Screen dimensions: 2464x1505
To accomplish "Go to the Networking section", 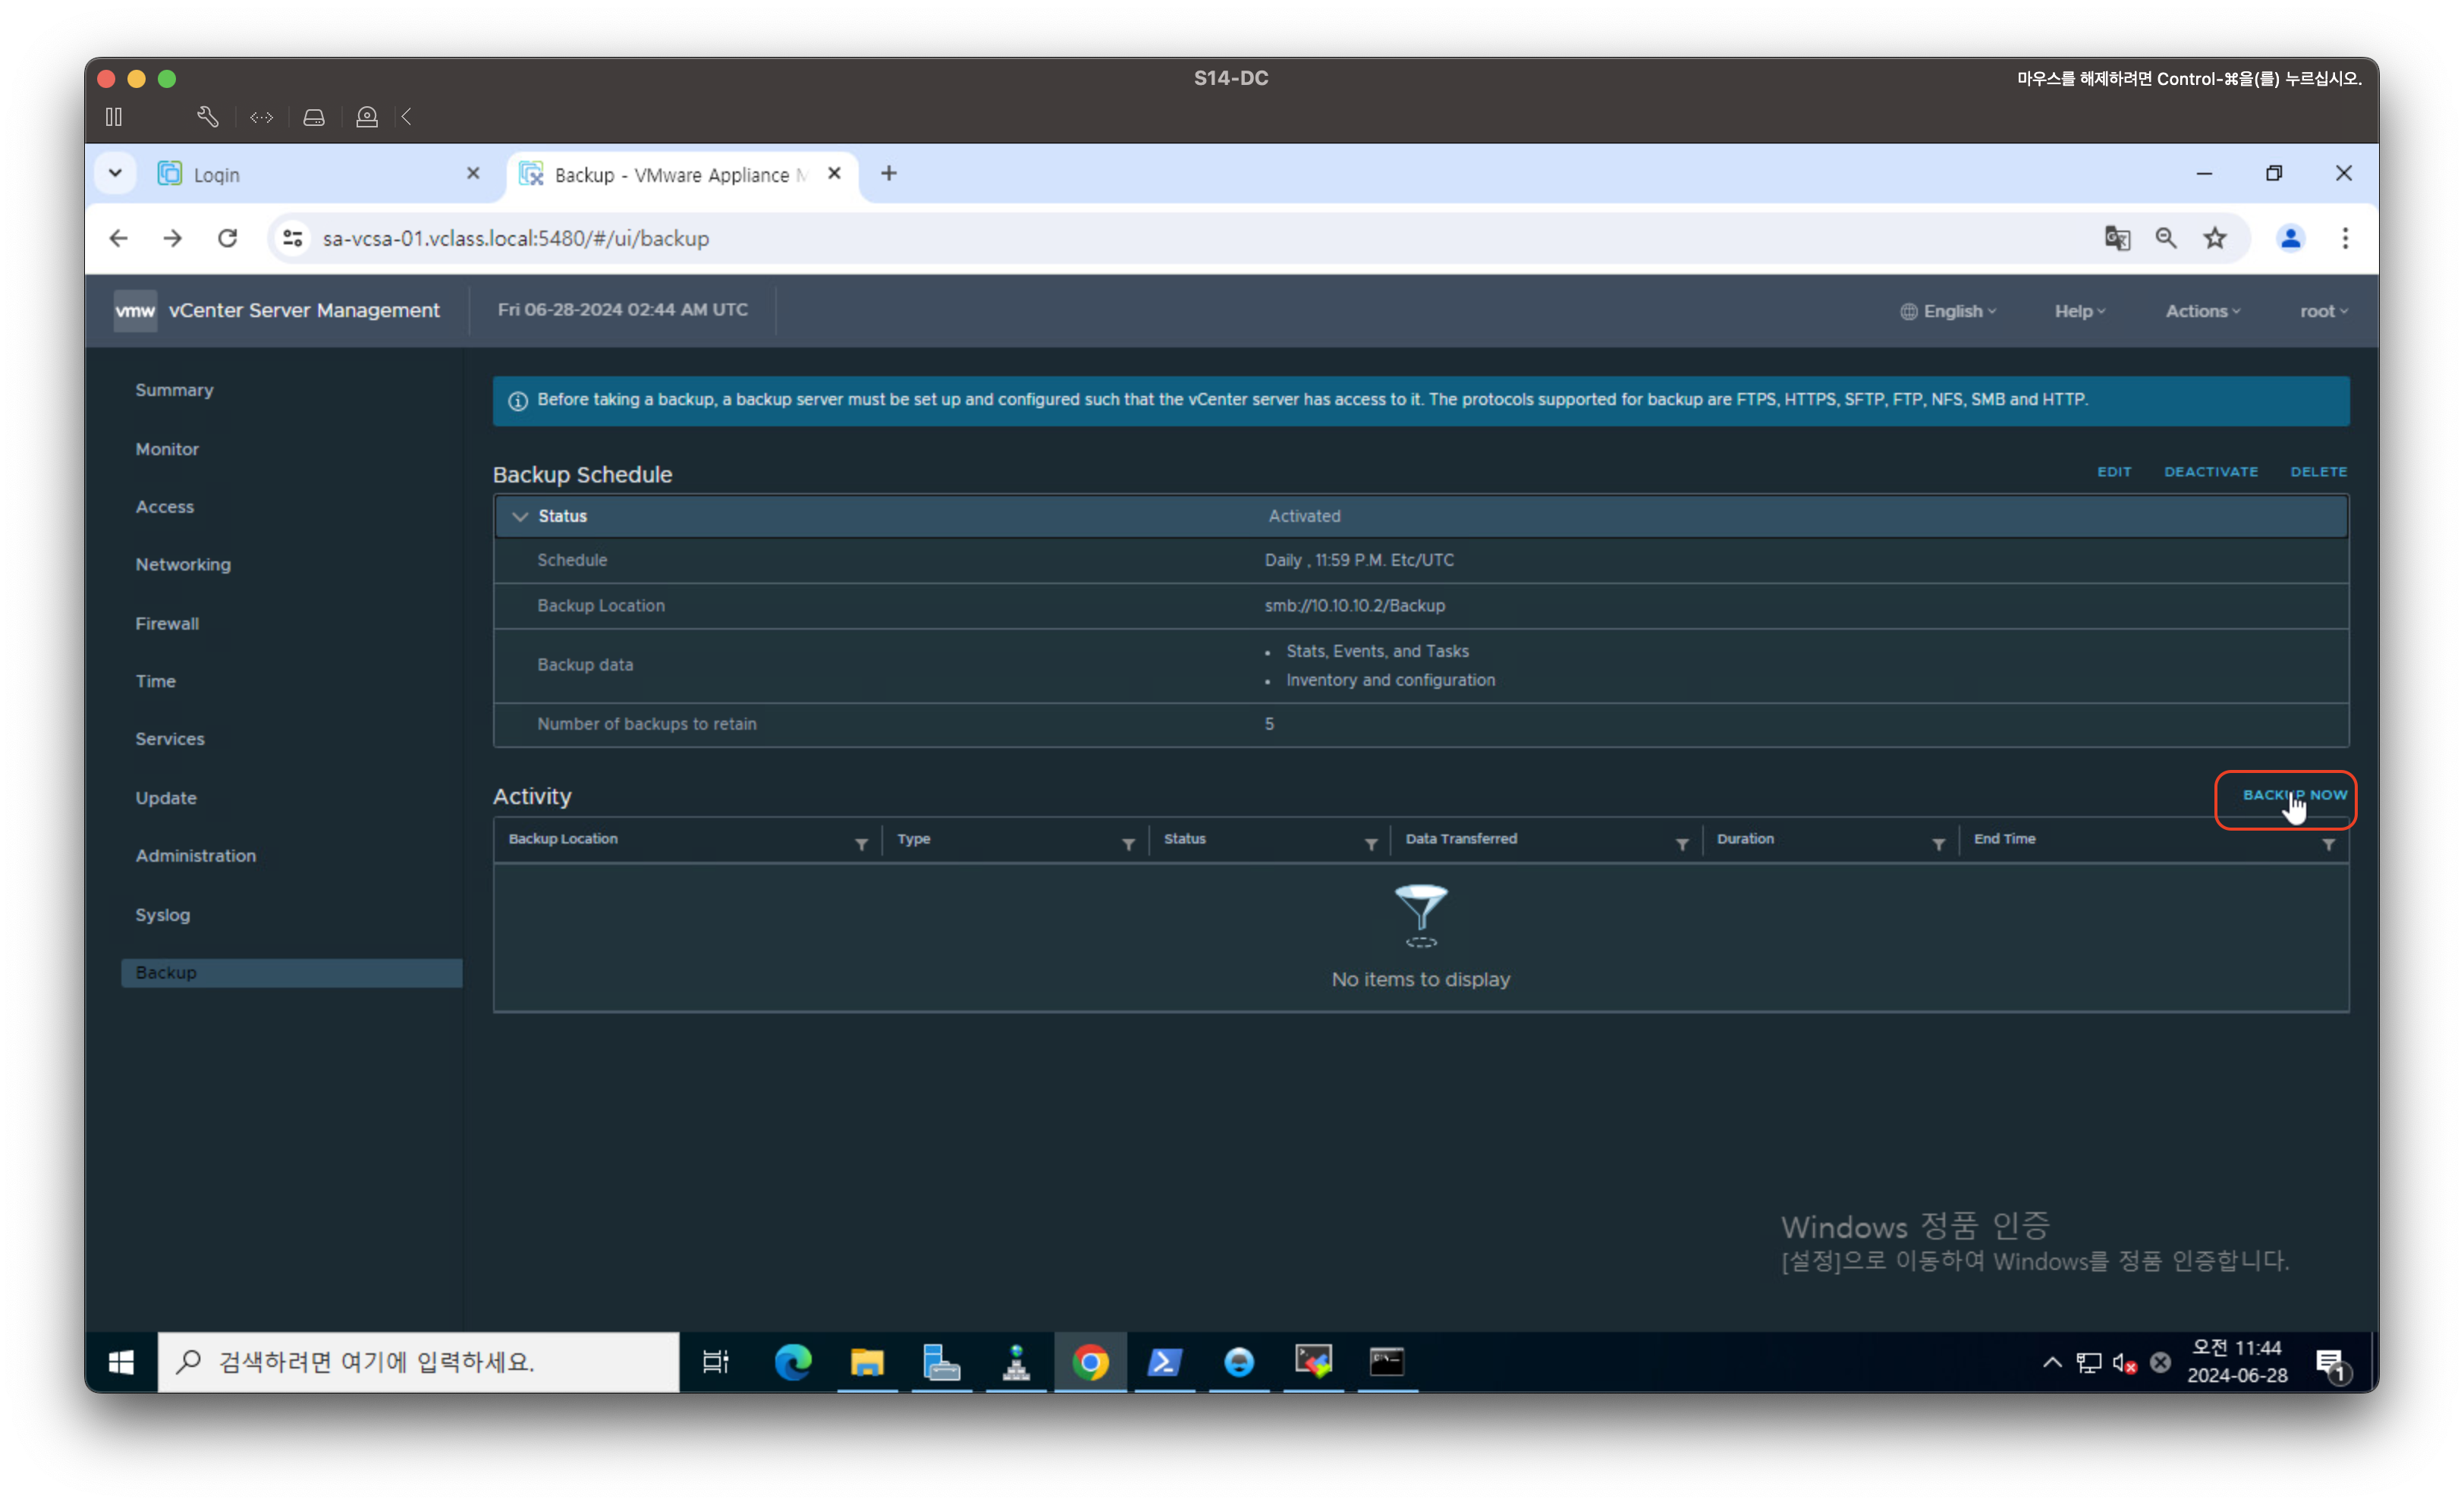I will [x=183, y=564].
